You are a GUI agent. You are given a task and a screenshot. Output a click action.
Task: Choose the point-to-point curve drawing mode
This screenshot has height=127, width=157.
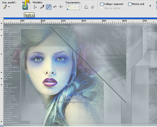tap(55, 7)
